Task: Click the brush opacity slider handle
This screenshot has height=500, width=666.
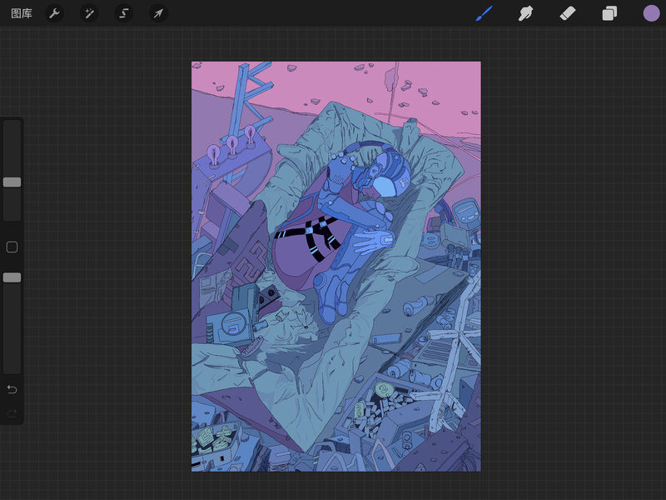Action: click(x=12, y=277)
